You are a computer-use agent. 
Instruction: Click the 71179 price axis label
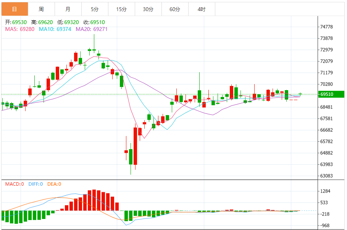coord(327,73)
